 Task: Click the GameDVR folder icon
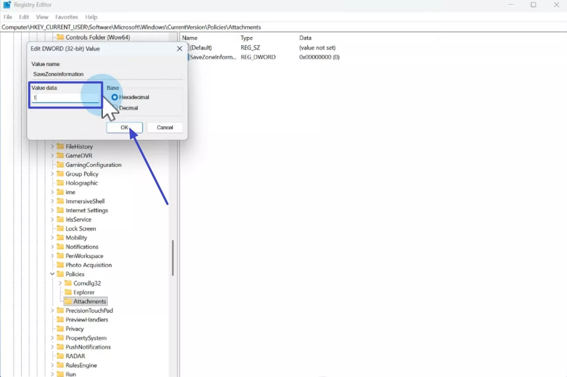click(x=61, y=155)
